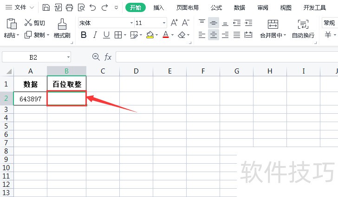Click the Paste (粘贴) icon
338x197 pixels.
pos(12,24)
